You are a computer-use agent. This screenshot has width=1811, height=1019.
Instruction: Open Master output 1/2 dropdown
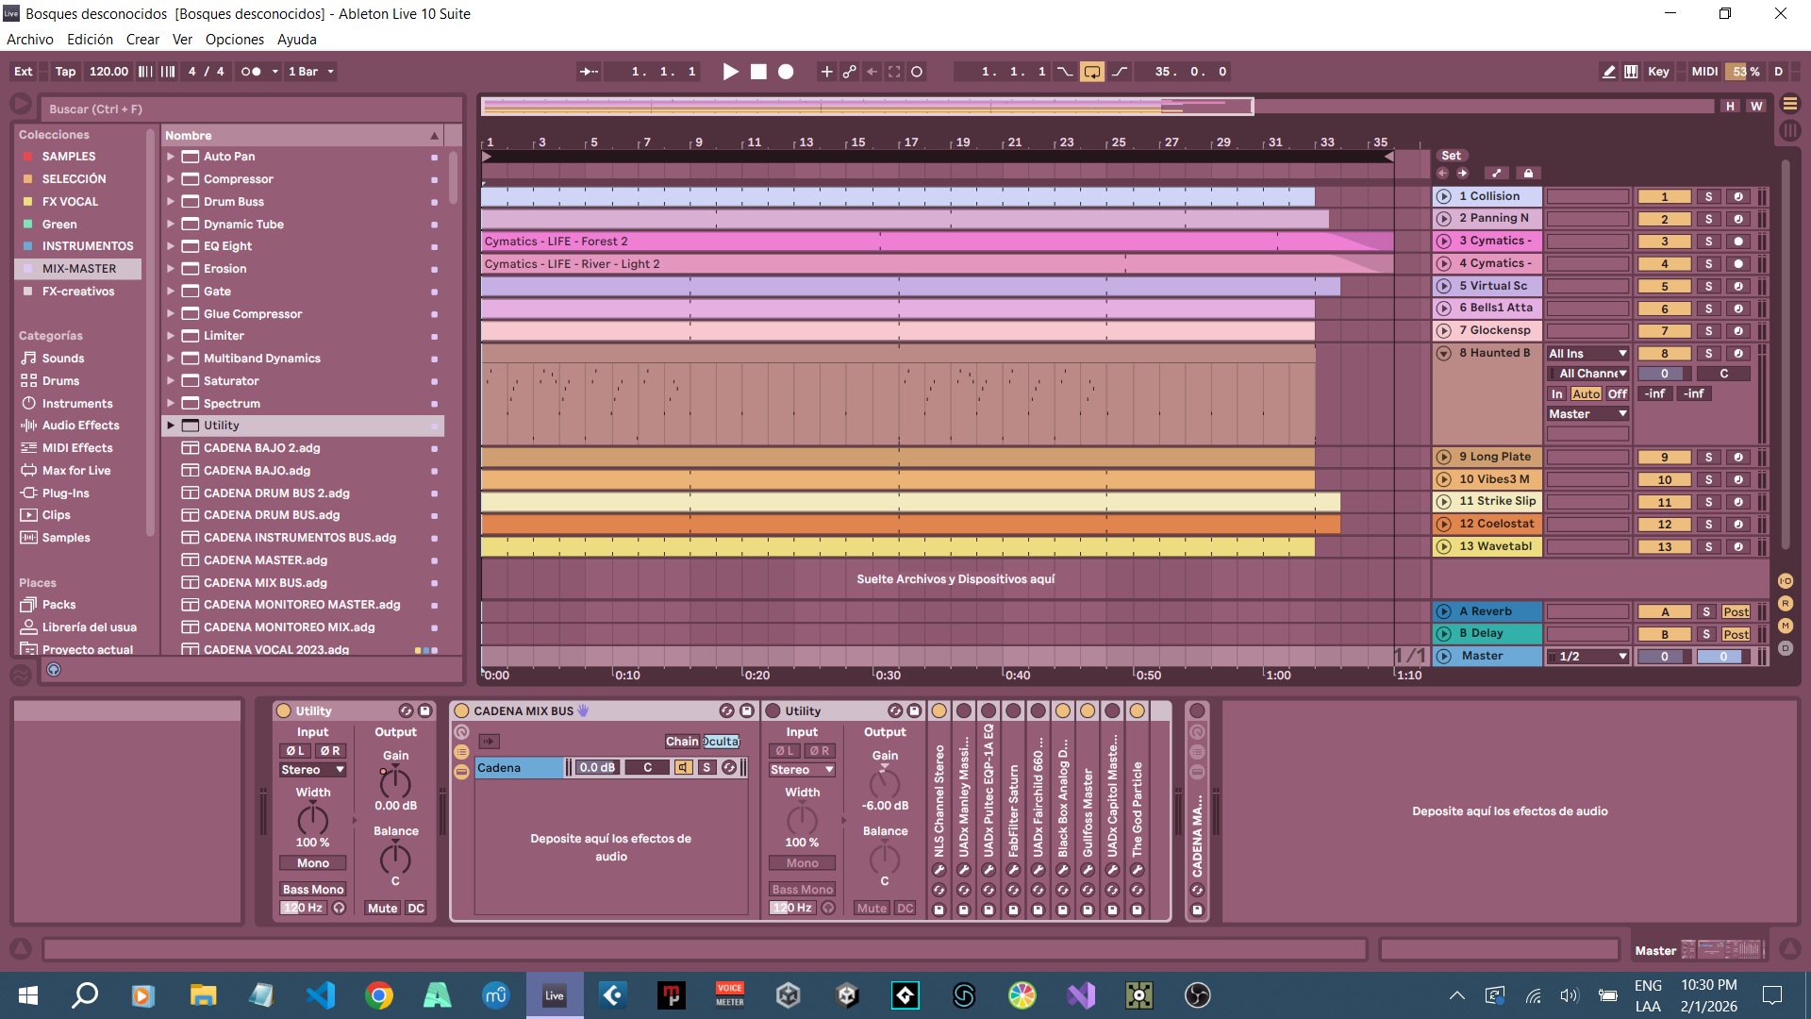tap(1589, 657)
